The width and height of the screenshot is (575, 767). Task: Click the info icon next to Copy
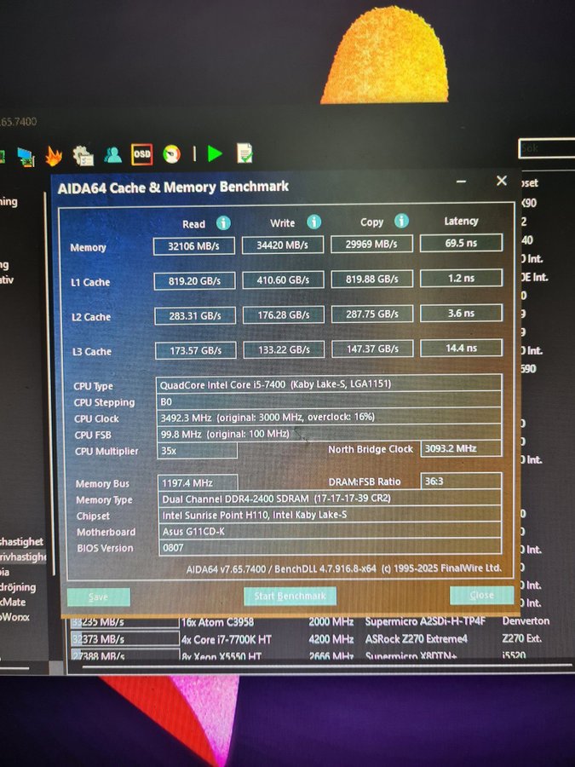tap(401, 221)
